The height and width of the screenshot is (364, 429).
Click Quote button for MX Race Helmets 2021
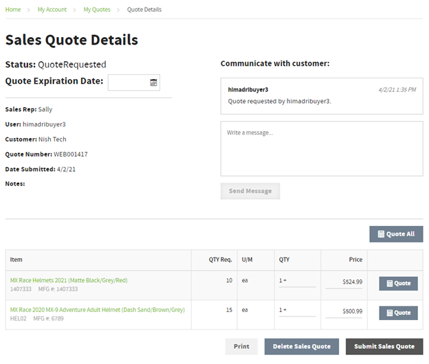point(398,284)
